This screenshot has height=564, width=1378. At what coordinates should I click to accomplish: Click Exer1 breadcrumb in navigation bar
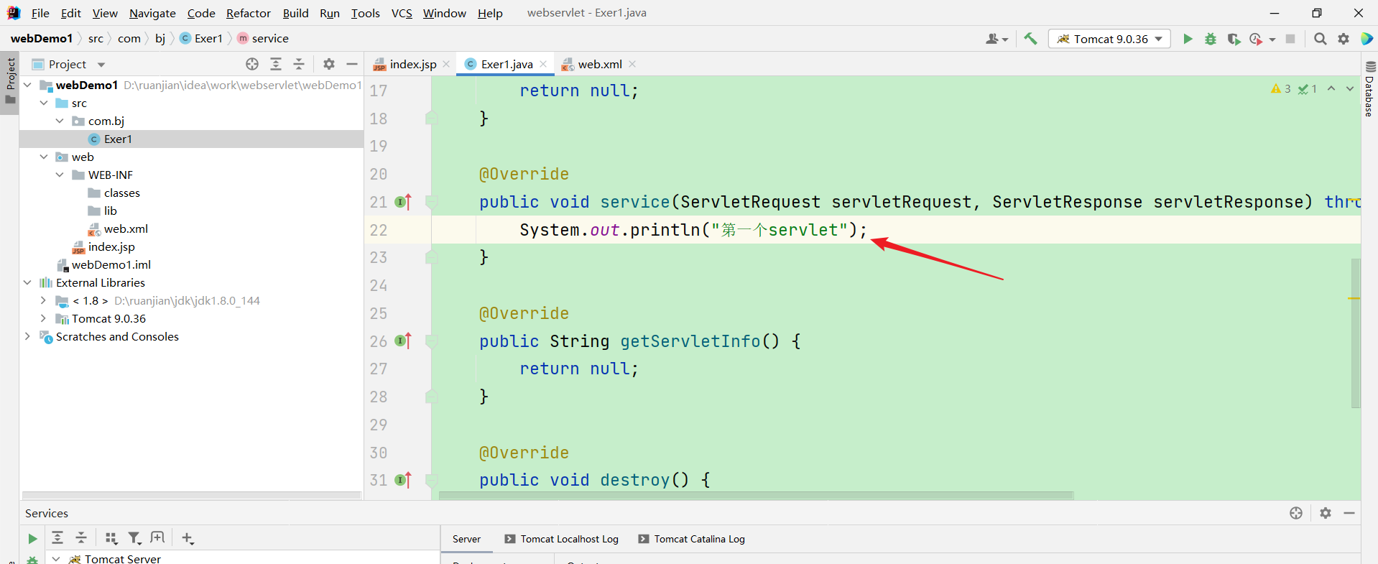201,38
